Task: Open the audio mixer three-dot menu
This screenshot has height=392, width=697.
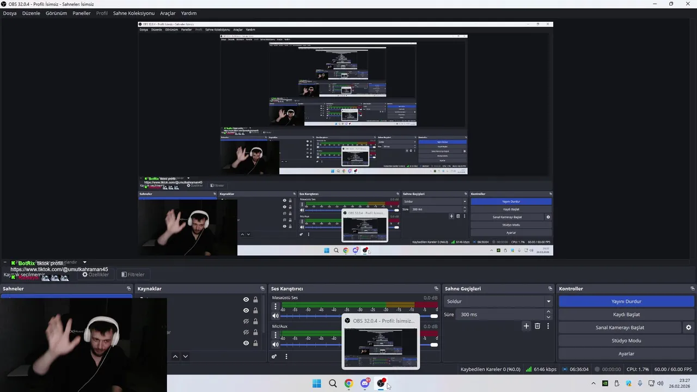Action: point(286,357)
